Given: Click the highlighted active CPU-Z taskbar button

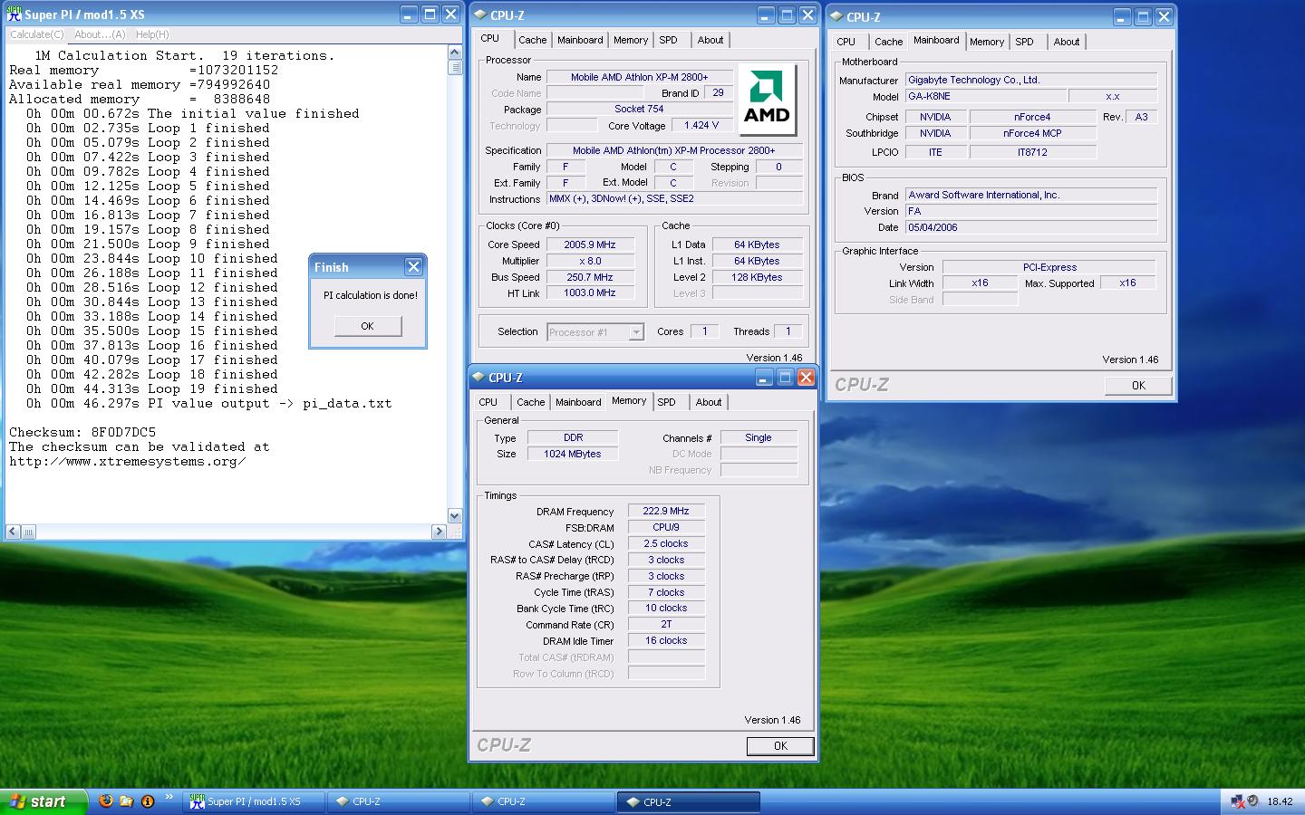Looking at the screenshot, I should pyautogui.click(x=689, y=801).
